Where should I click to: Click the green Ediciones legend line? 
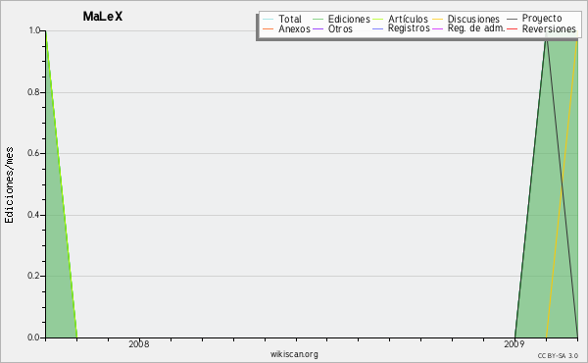(x=318, y=19)
